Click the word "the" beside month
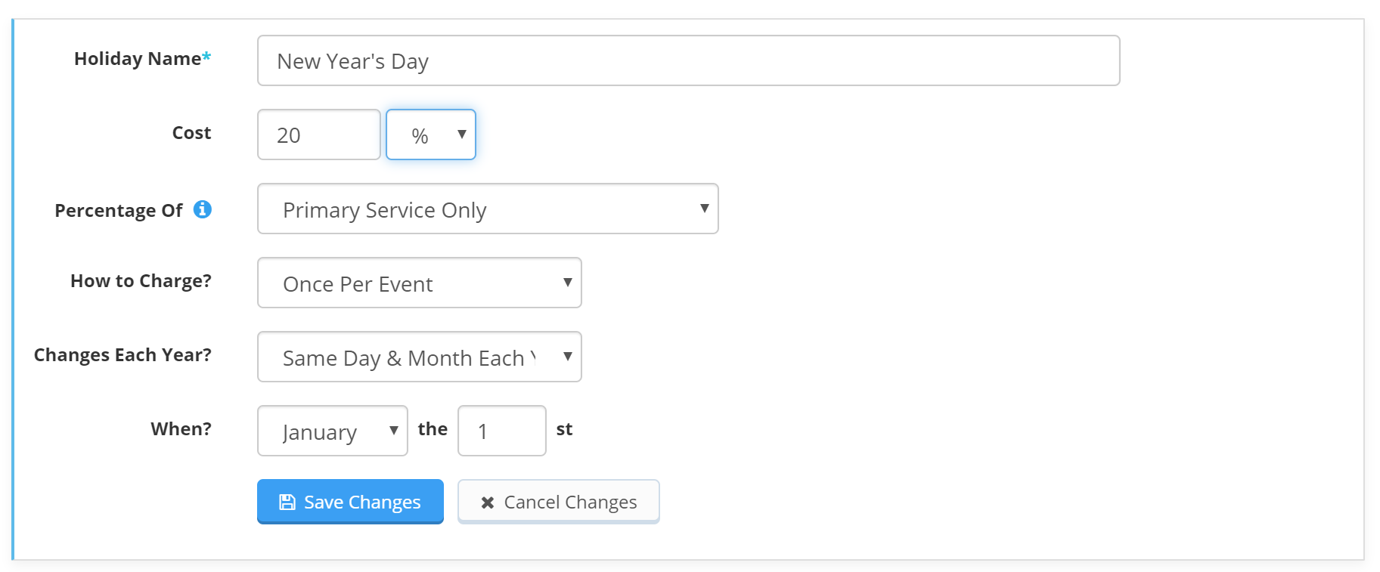Screen dimensions: 1380x572 [x=433, y=429]
